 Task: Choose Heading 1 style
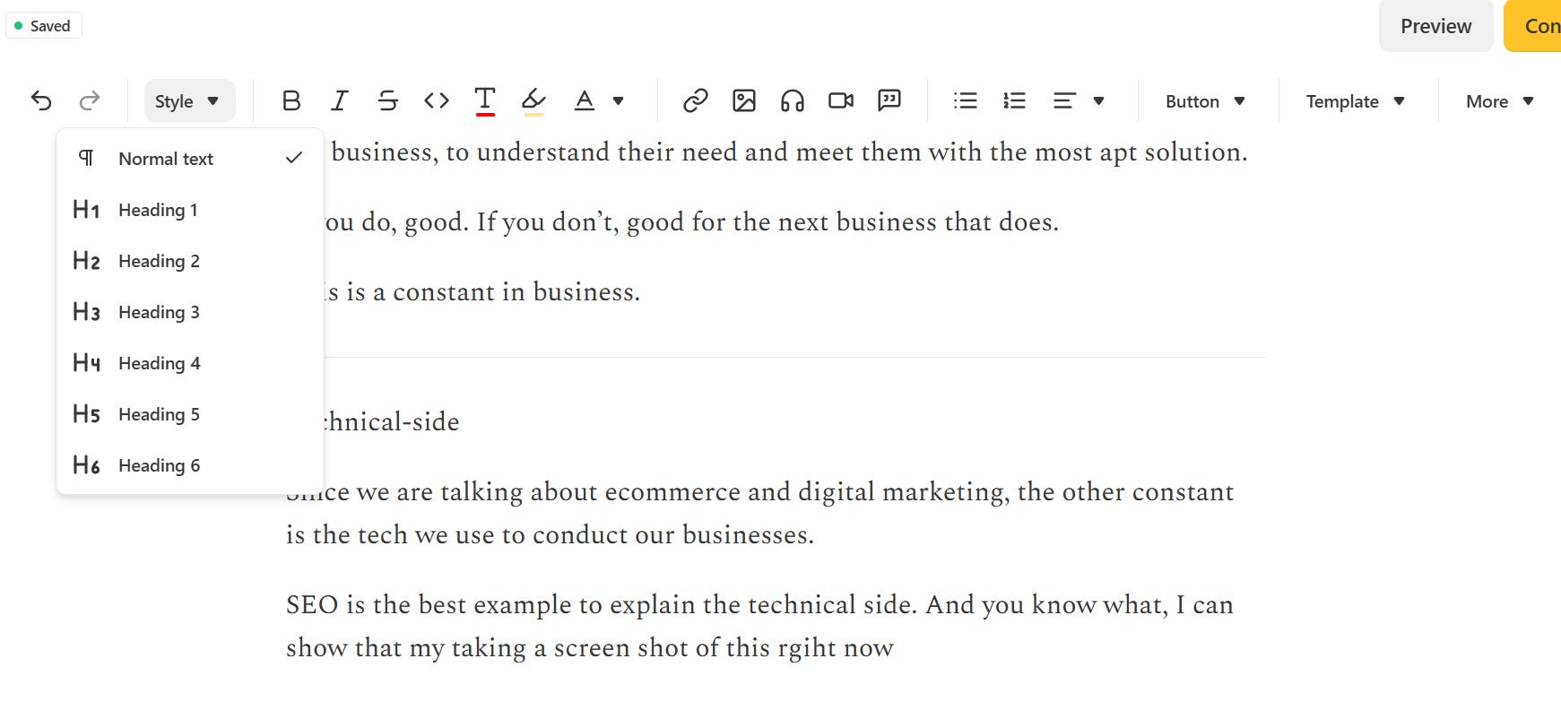[x=190, y=210]
